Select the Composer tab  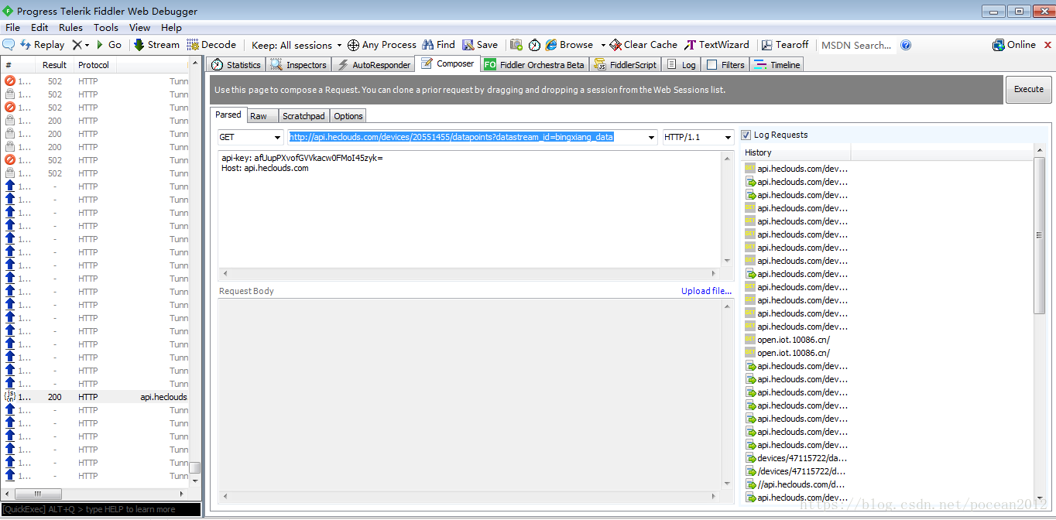point(447,64)
